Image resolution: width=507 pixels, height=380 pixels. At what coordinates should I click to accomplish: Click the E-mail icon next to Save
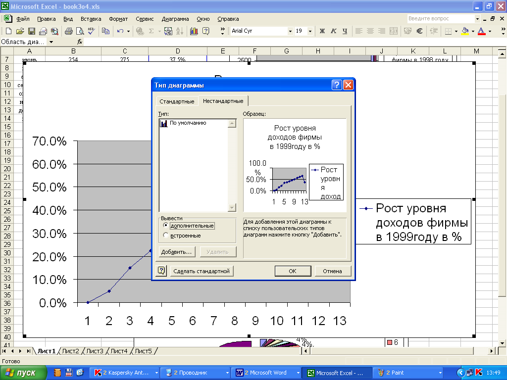click(x=43, y=31)
